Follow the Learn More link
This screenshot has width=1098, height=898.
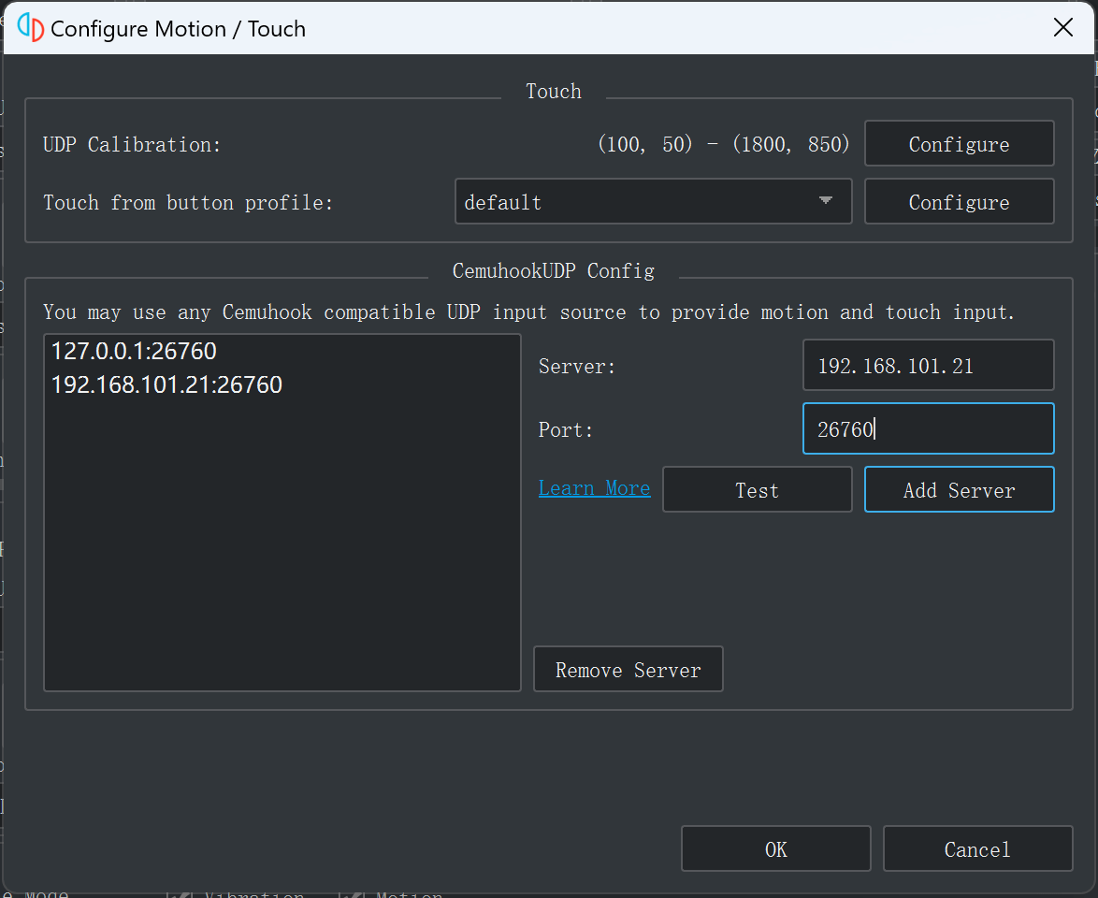coord(594,488)
